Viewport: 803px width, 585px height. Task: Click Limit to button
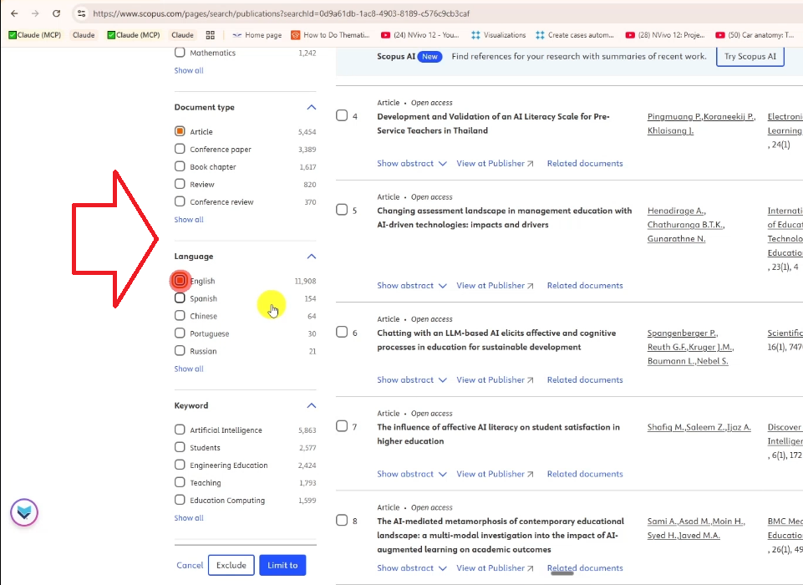(282, 565)
